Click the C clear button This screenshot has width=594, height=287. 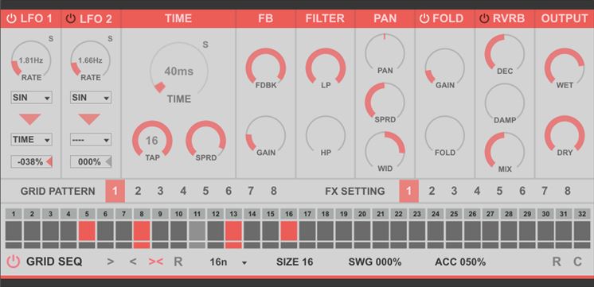[x=577, y=262]
